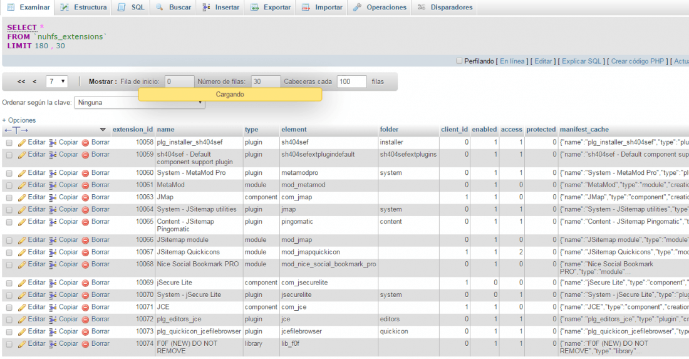The height and width of the screenshot is (359, 689).
Task: Enable the Perfilando checkbox
Action: pyautogui.click(x=459, y=61)
